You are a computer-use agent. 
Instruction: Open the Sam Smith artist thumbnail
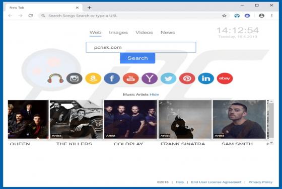click(x=239, y=119)
